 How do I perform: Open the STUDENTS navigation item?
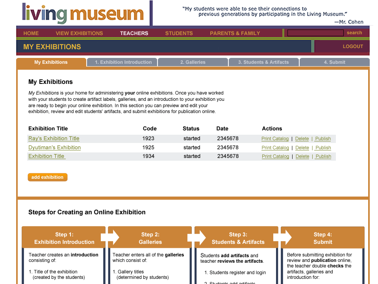(179, 33)
